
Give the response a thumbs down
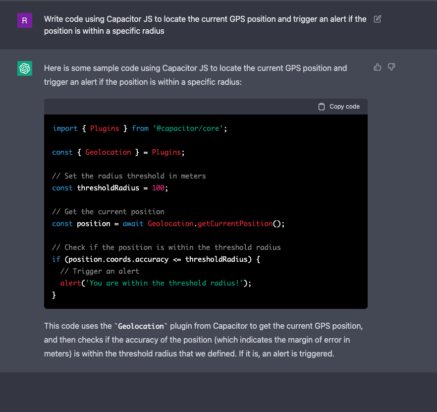tap(391, 67)
